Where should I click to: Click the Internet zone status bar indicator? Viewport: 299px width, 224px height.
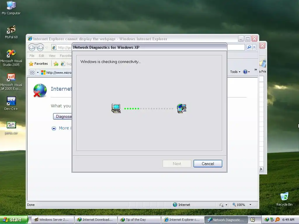coord(182,205)
